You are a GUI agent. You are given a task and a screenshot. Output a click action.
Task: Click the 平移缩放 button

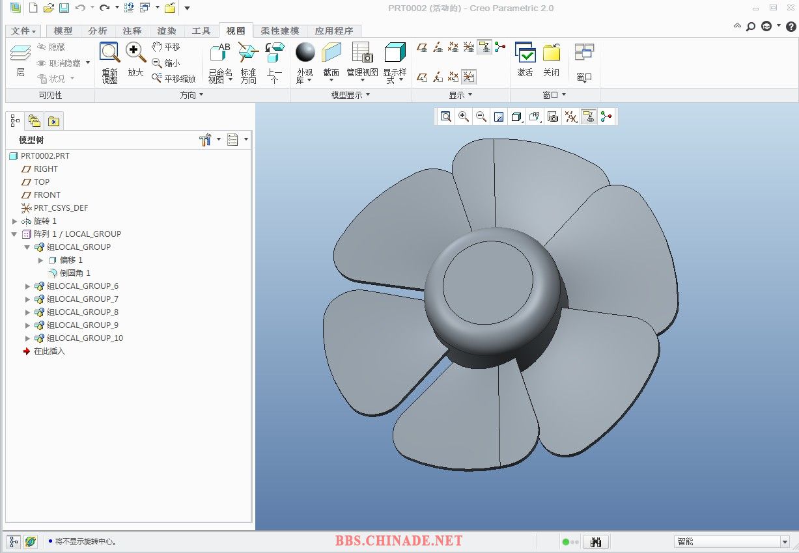pos(173,79)
